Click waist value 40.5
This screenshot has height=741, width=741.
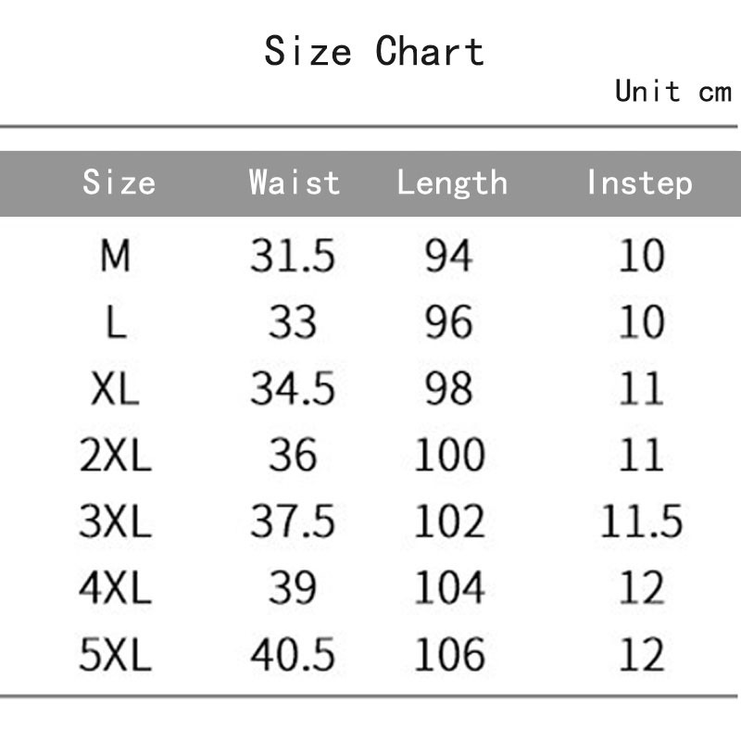(x=292, y=656)
